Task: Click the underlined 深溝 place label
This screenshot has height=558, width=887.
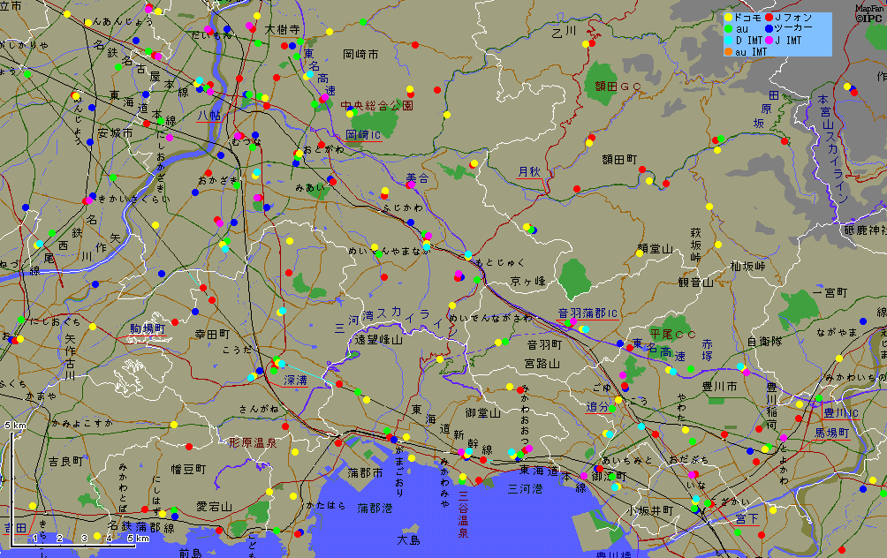Action: (295, 381)
